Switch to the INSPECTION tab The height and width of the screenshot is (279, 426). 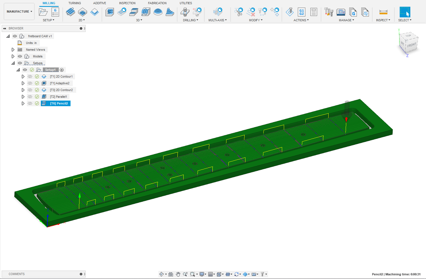coord(127,3)
